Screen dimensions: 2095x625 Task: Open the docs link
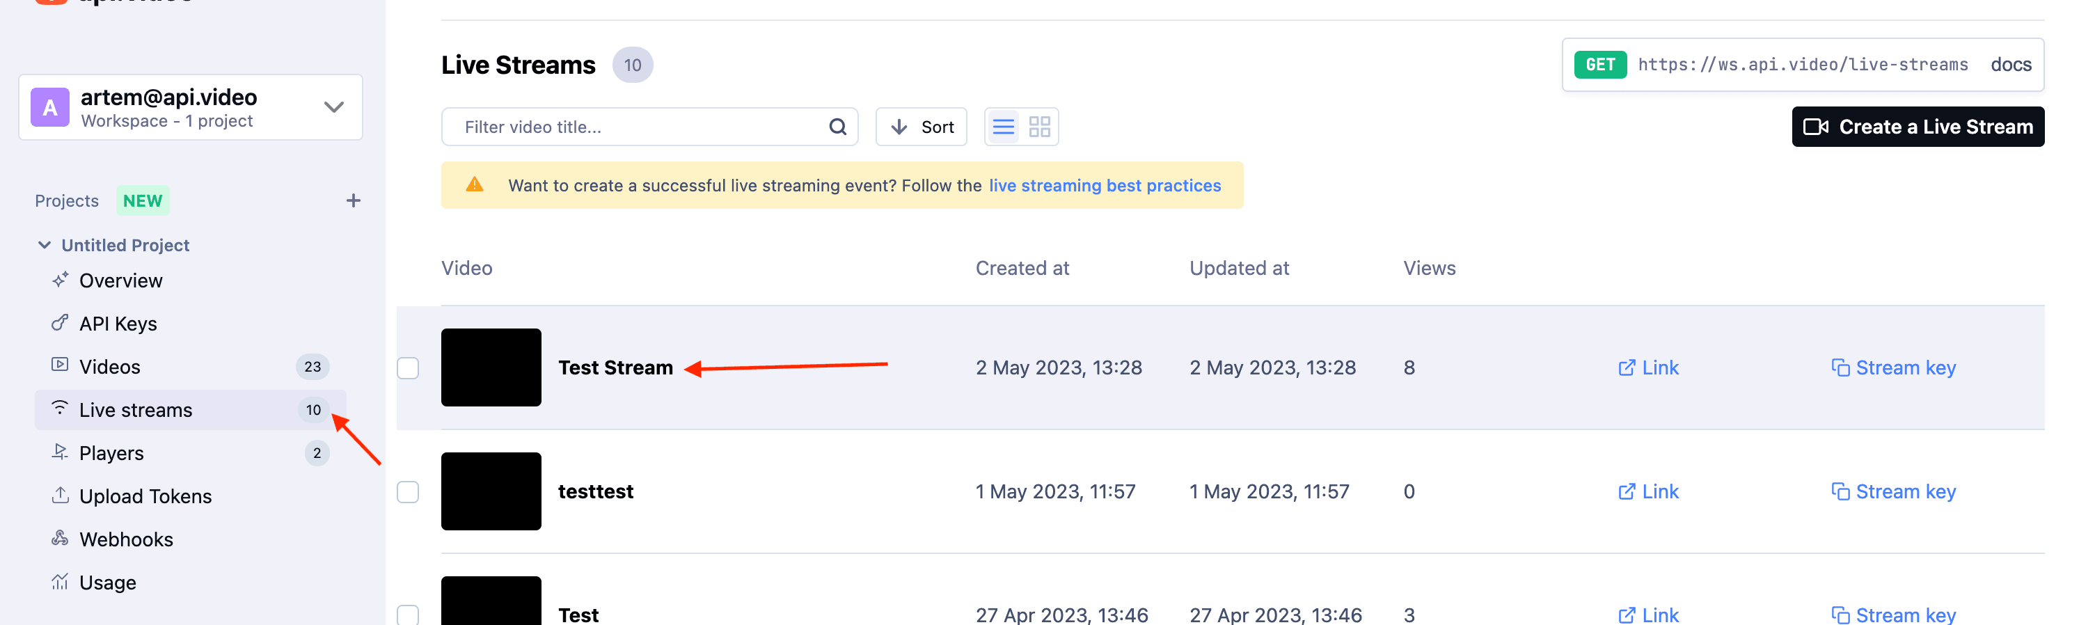2010,64
